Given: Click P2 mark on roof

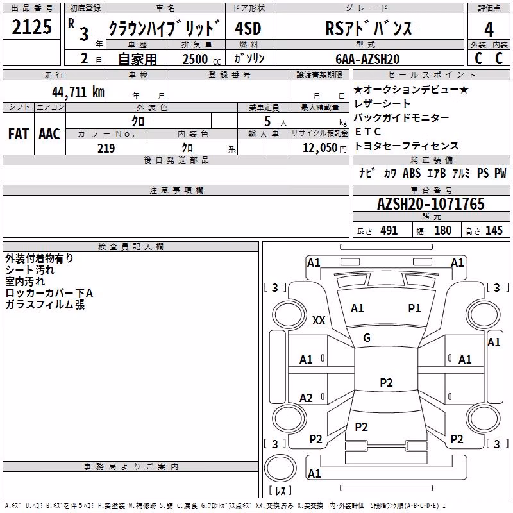Looking at the screenshot, I should click(x=386, y=382).
